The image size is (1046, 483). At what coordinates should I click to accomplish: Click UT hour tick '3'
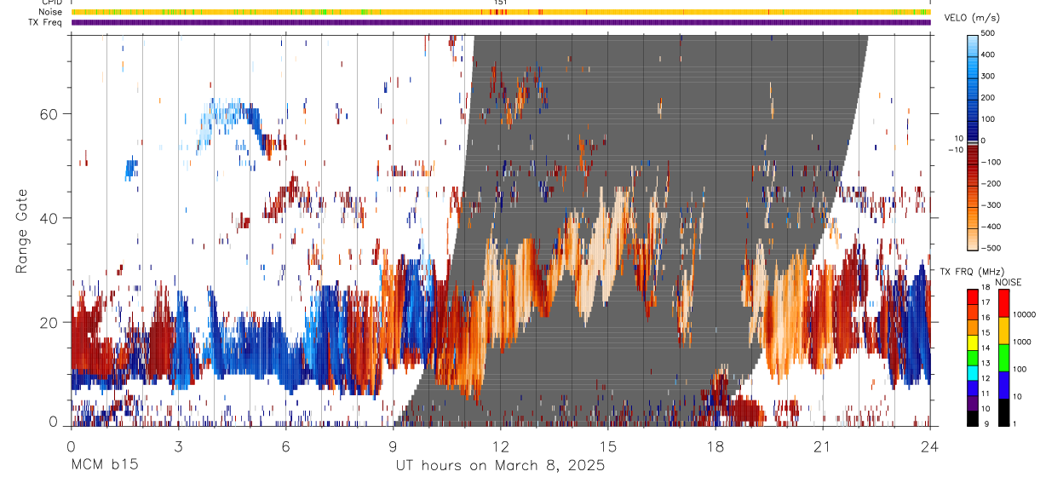[x=178, y=445]
